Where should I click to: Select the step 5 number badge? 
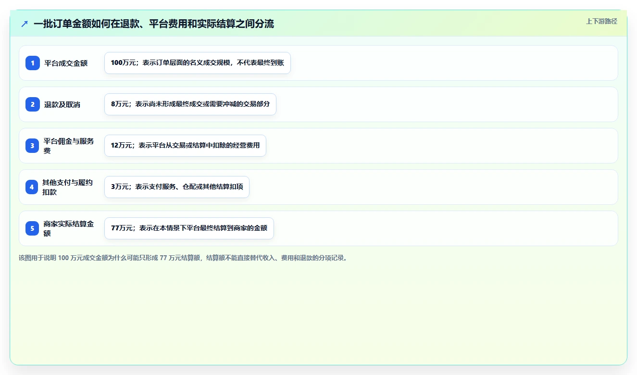(32, 228)
